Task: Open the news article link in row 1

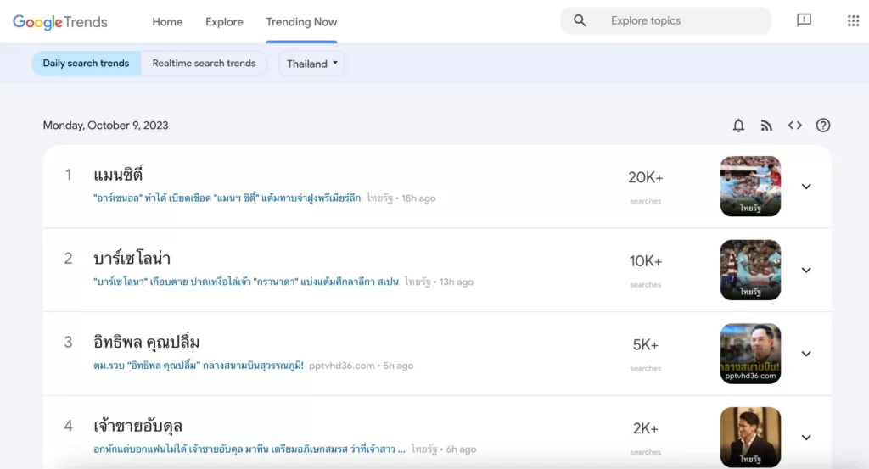Action: pyautogui.click(x=227, y=198)
